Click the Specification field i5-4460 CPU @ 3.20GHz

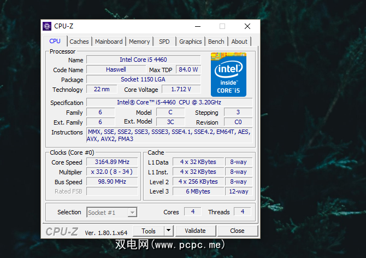click(x=169, y=102)
